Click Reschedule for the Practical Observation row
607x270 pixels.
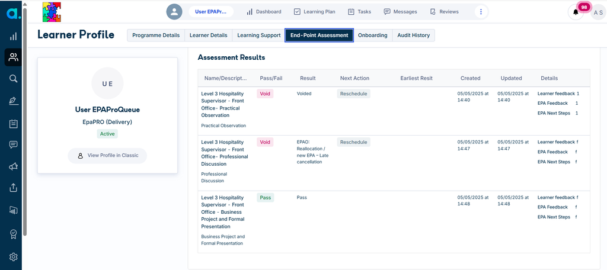coord(353,94)
